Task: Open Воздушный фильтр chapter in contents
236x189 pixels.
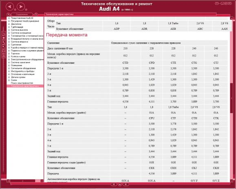Action: pos(27,39)
